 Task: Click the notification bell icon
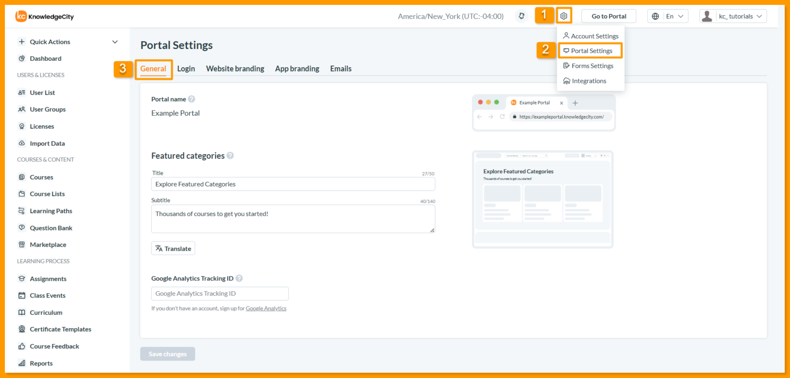pyautogui.click(x=521, y=16)
